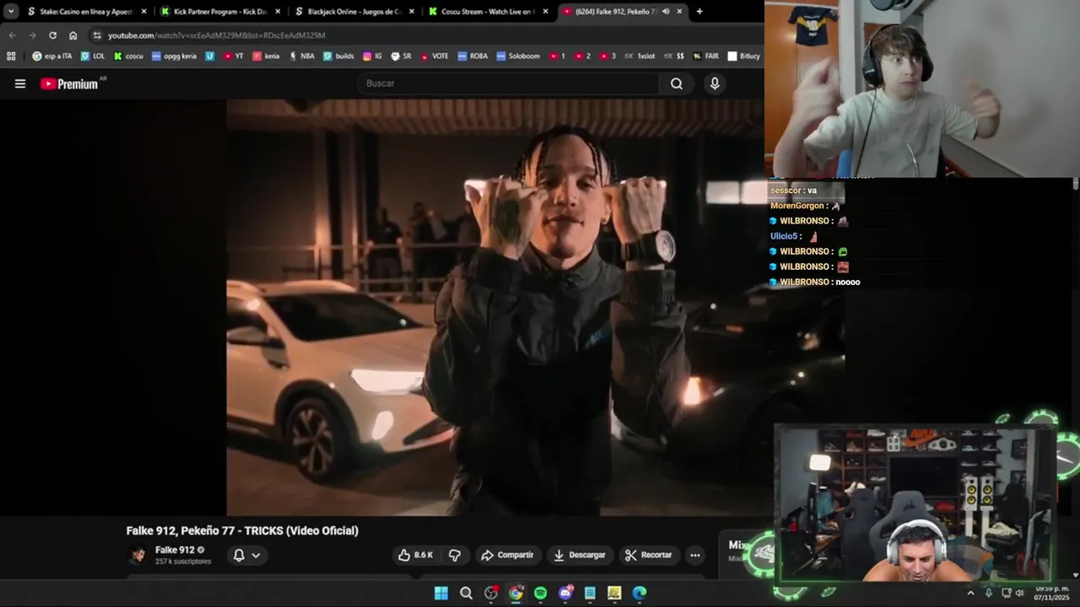Close the Blackjack Online tab

[410, 12]
